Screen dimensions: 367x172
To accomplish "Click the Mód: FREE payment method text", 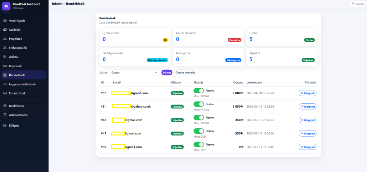I will tap(200, 150).
